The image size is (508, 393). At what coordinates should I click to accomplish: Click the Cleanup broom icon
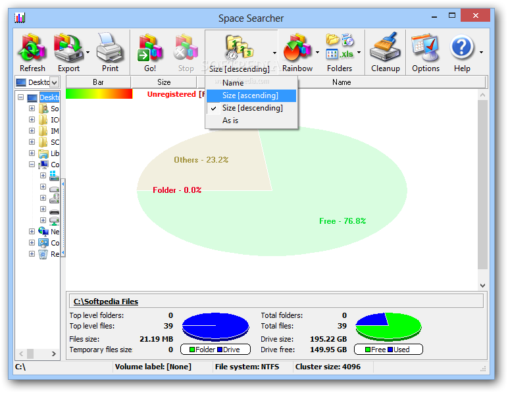pos(385,47)
